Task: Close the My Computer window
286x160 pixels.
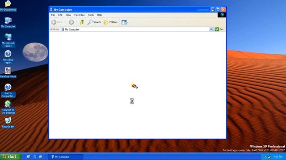Action: tap(223, 9)
